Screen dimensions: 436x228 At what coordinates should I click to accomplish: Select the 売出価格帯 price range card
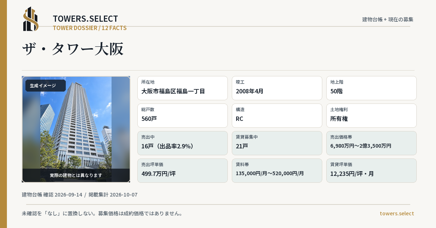point(371,143)
